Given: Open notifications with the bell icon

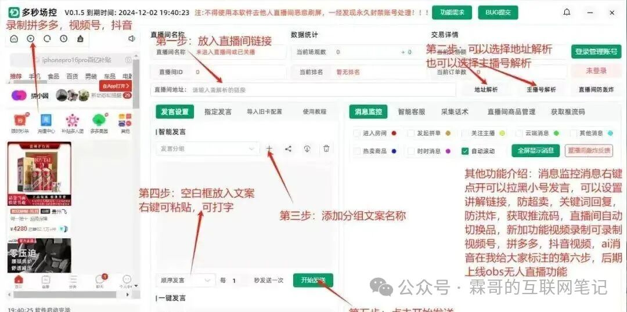Looking at the screenshot, I should [567, 12].
